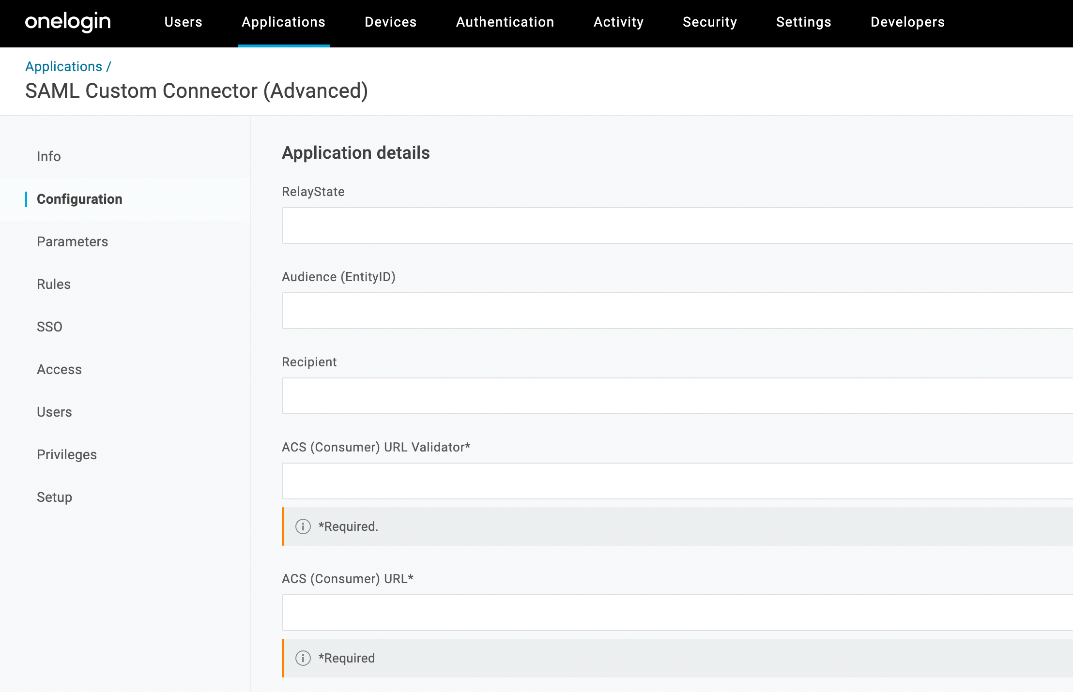Click the 'ACS (Consumer) URL*' label

[x=348, y=579]
